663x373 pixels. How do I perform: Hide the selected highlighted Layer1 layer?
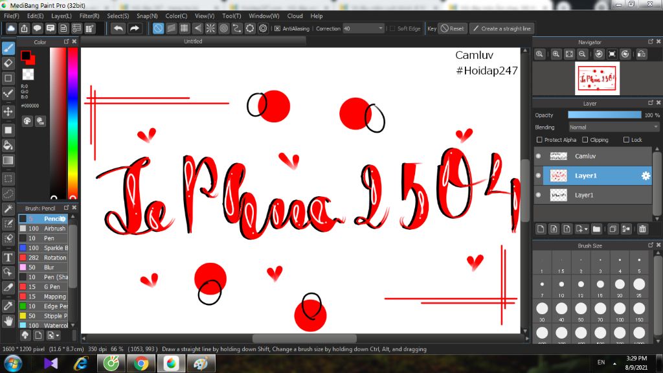pyautogui.click(x=538, y=175)
